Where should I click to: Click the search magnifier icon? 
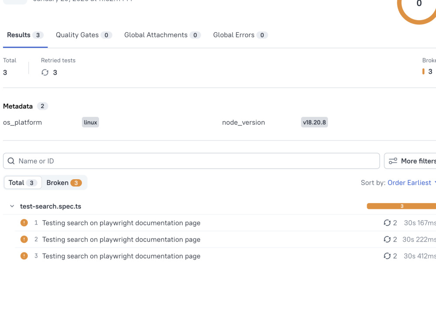[x=11, y=161]
